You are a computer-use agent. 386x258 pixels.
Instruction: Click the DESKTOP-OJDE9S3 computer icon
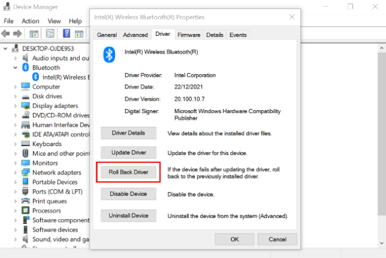[15, 49]
